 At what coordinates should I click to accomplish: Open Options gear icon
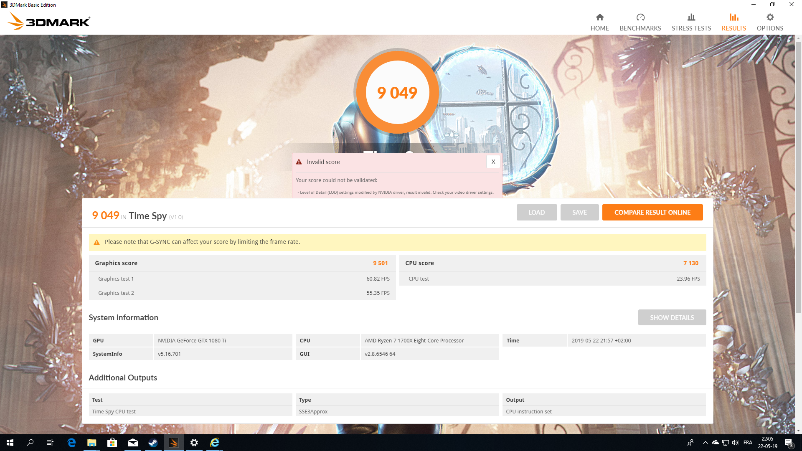click(x=769, y=18)
